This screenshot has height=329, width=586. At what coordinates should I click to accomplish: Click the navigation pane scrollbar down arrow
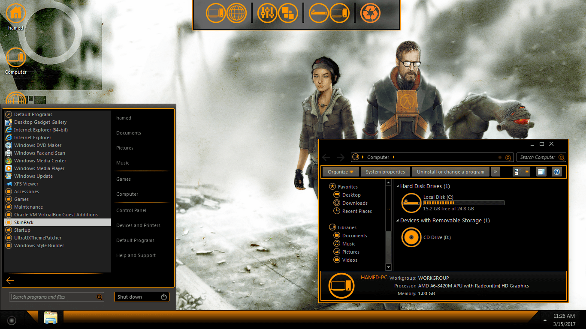click(x=388, y=267)
